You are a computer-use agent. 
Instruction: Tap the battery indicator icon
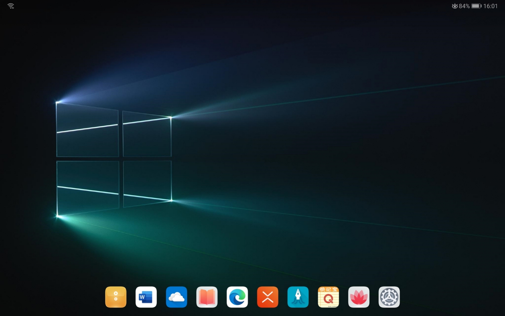tap(476, 6)
